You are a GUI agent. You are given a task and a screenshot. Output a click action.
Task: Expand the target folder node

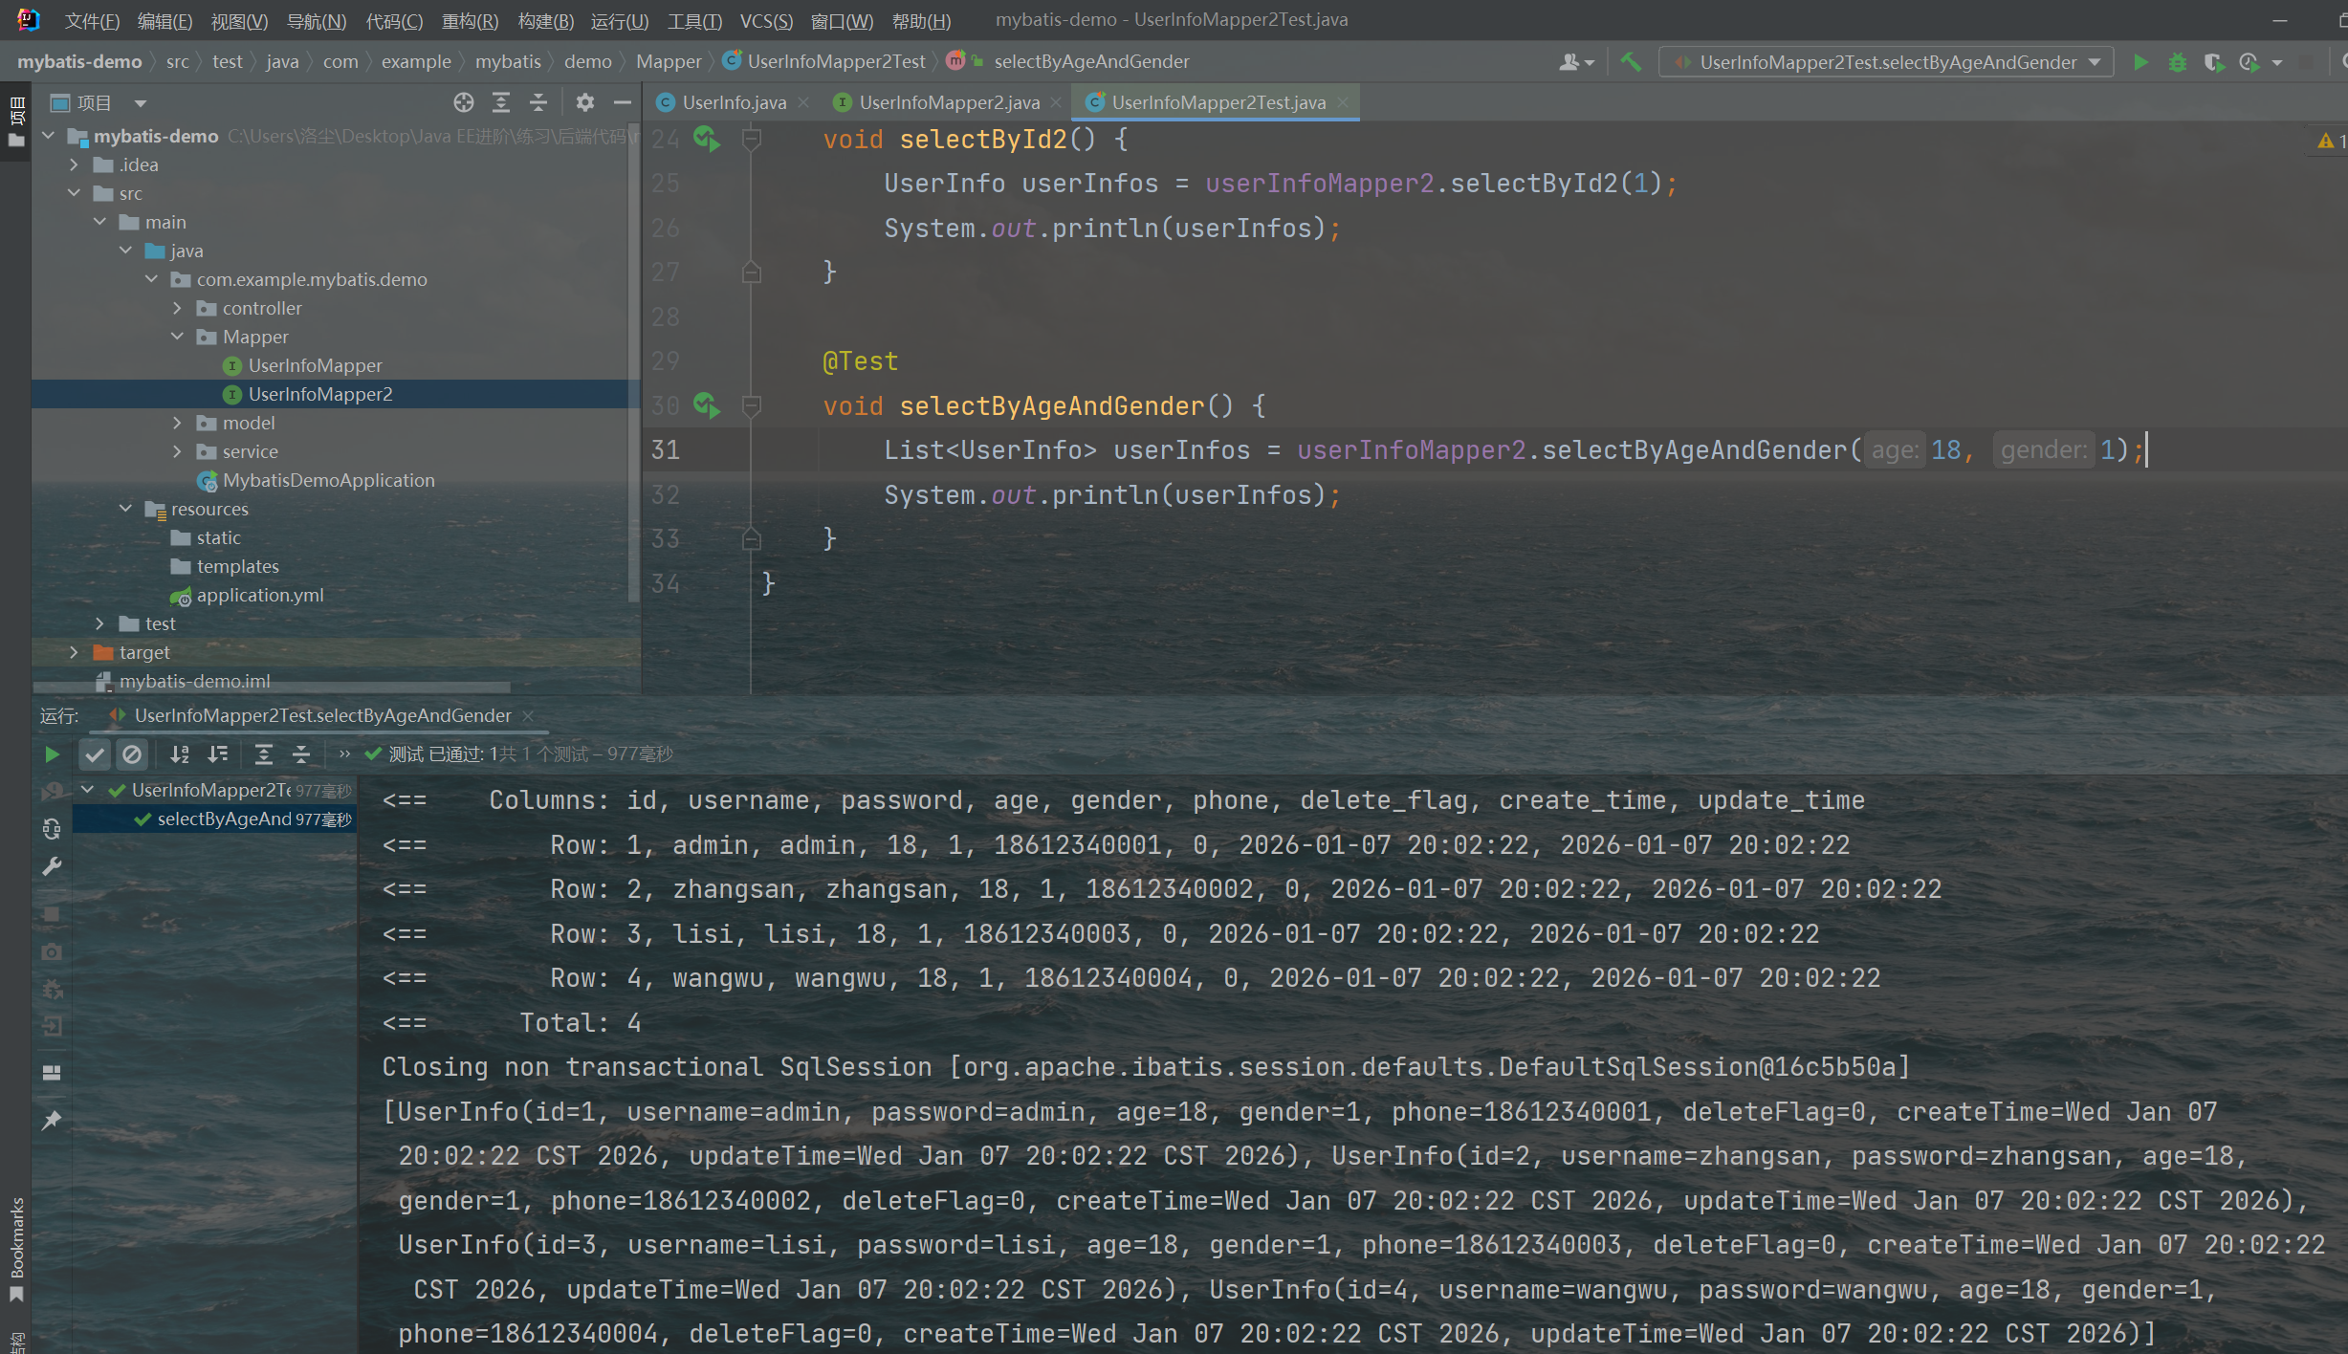[74, 652]
